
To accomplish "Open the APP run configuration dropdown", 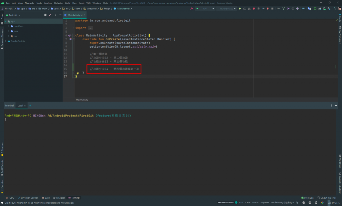I will pos(205,9).
